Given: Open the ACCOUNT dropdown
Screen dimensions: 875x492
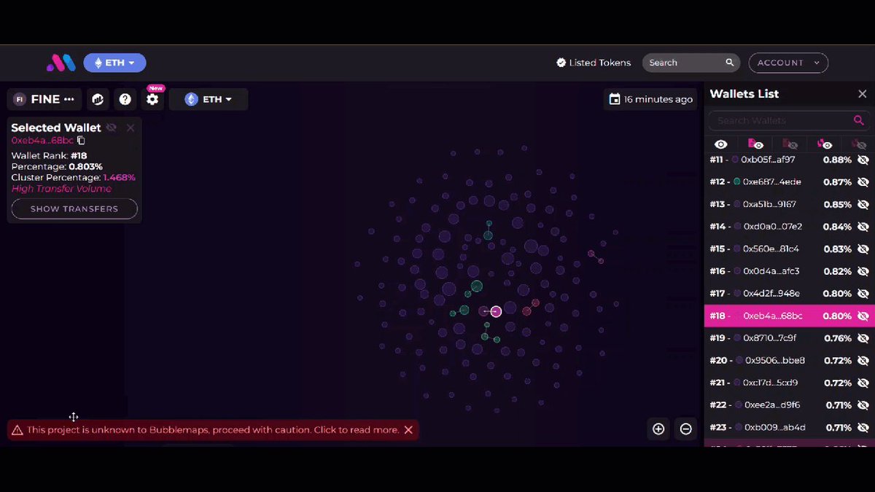Looking at the screenshot, I should coord(788,63).
